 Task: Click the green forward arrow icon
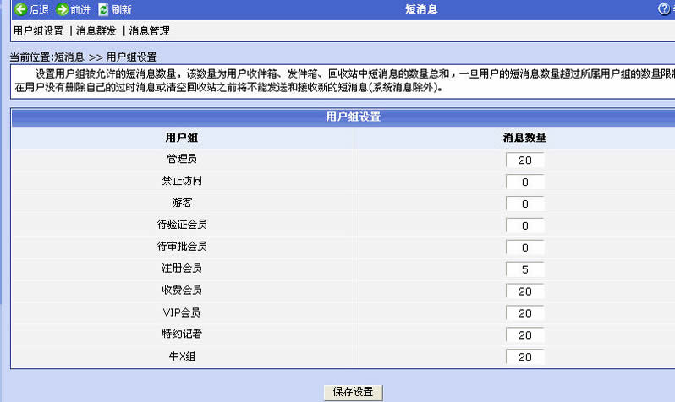coord(62,9)
